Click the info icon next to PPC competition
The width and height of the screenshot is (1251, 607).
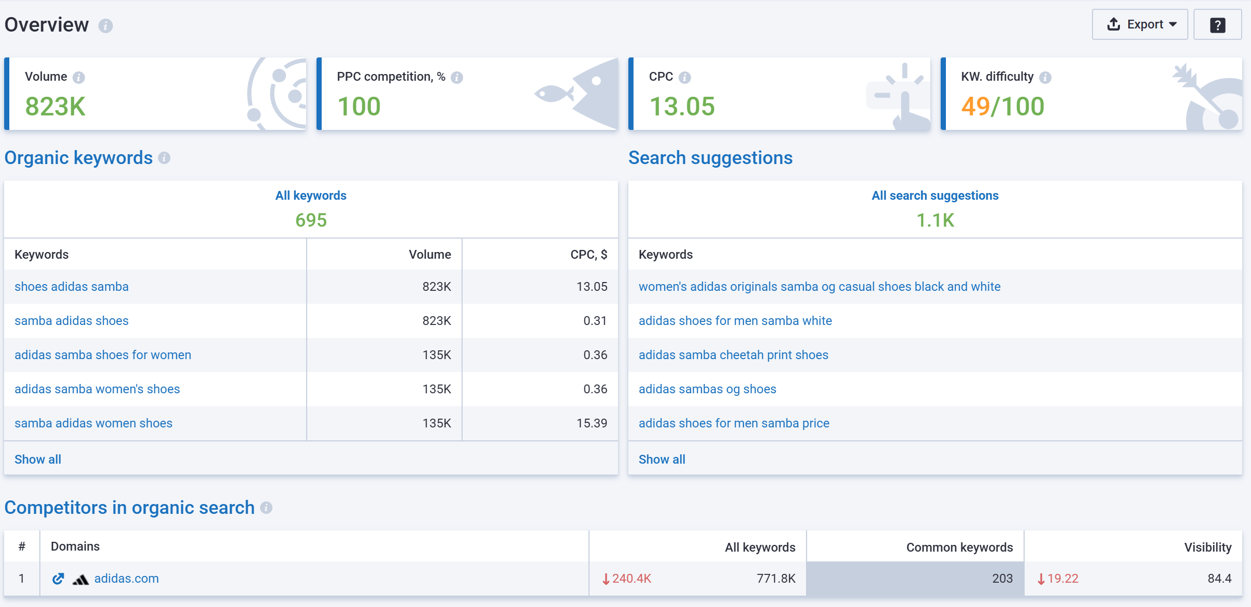coord(456,77)
